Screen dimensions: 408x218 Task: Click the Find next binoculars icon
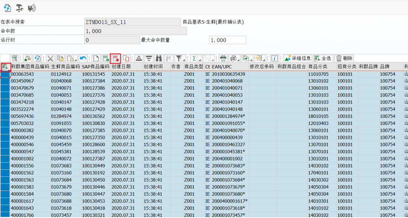pos(168,58)
